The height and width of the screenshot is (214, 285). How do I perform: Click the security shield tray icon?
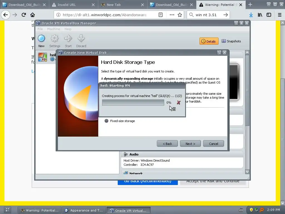(251, 210)
